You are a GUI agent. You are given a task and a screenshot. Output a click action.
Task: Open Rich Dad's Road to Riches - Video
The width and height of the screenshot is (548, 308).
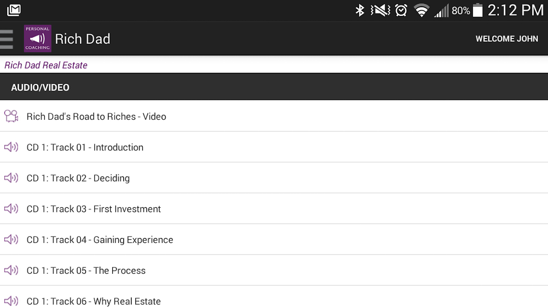click(274, 116)
